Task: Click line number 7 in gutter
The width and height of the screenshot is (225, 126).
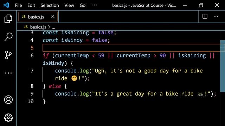Action: pos(32,71)
